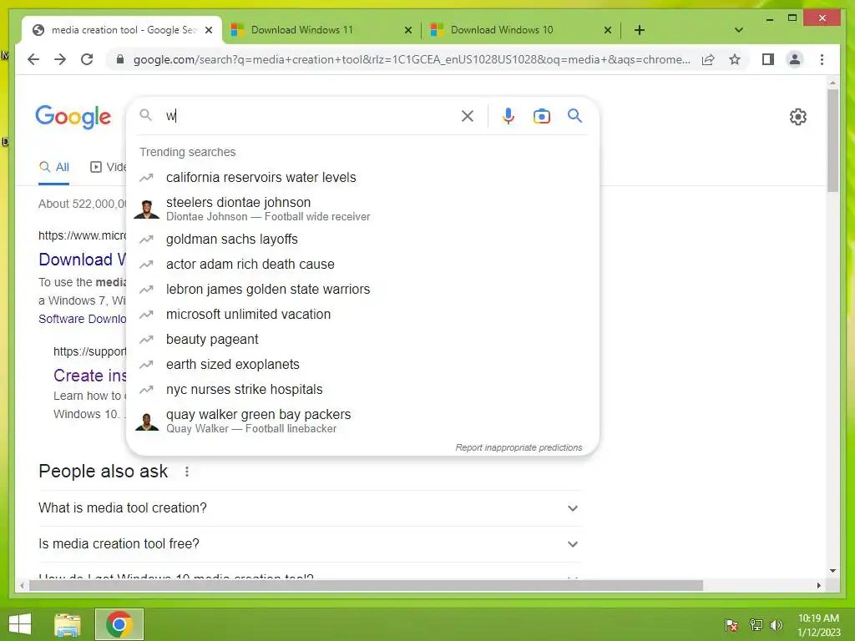Viewport: 855px width, 641px height.
Task: Open Action Center flag icon in tray
Action: click(731, 625)
